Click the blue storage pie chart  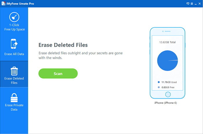167,60
